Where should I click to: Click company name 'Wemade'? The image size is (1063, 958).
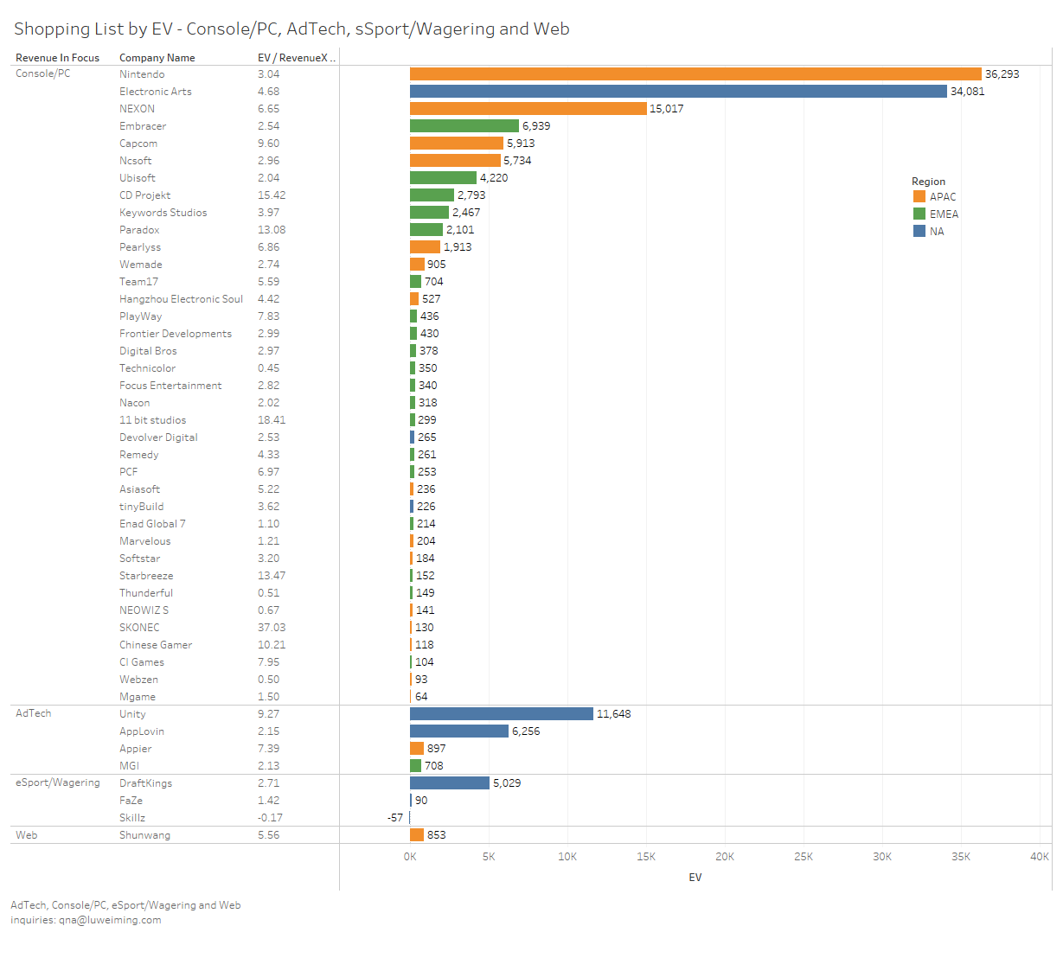141,265
